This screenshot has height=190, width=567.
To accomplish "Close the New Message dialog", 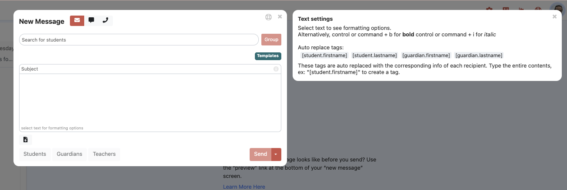I will coord(280,17).
